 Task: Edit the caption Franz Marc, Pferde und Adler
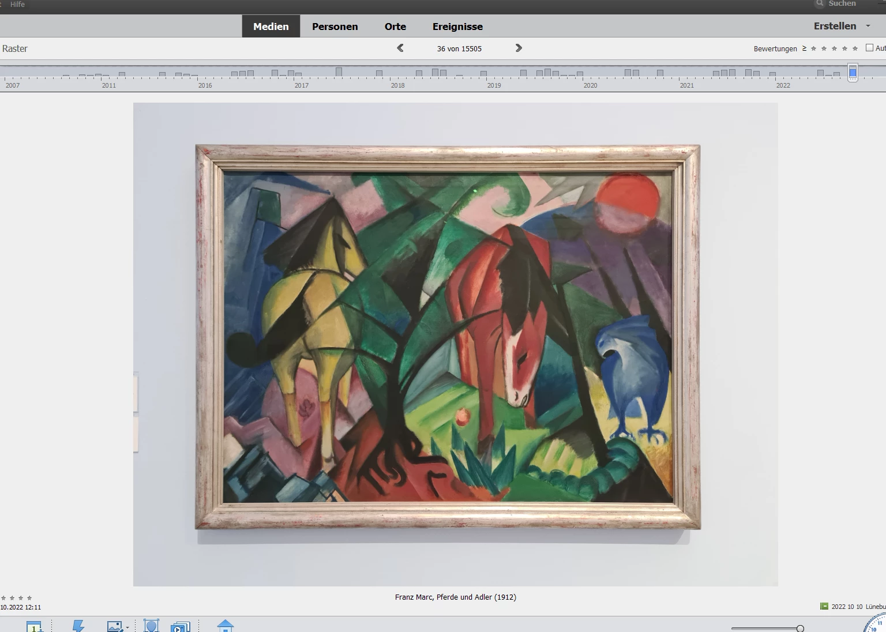[x=455, y=597]
